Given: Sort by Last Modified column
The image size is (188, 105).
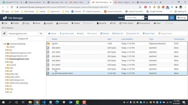Looking at the screenshot, I should pyautogui.click(x=127, y=39).
